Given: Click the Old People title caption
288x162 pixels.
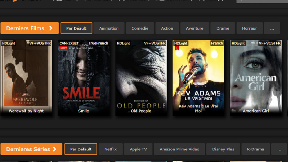Looking at the screenshot, I should [x=141, y=111].
